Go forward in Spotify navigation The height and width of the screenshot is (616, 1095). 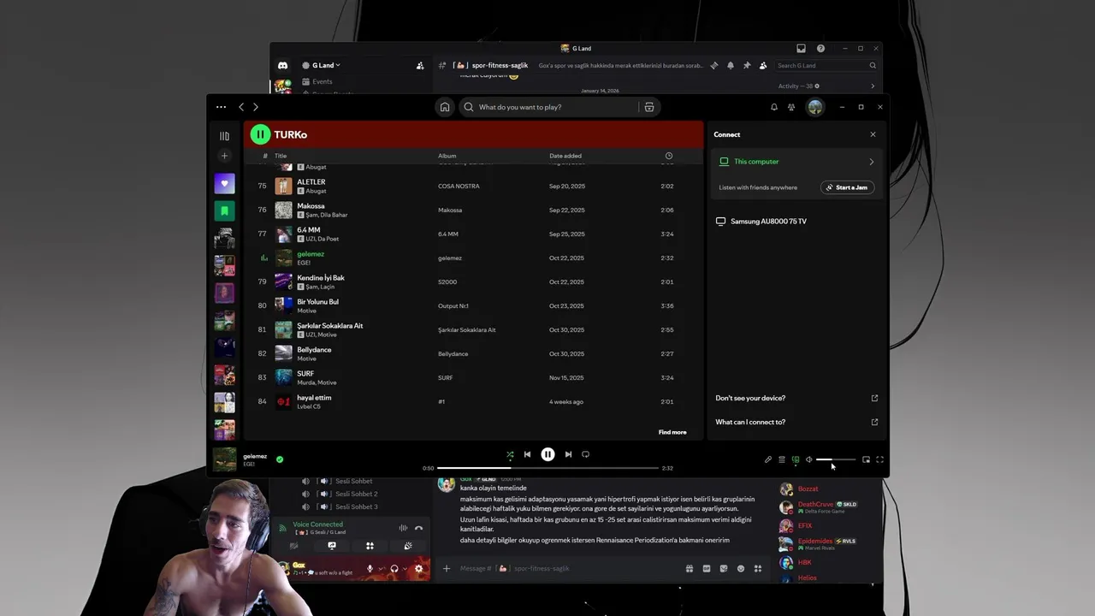(255, 107)
